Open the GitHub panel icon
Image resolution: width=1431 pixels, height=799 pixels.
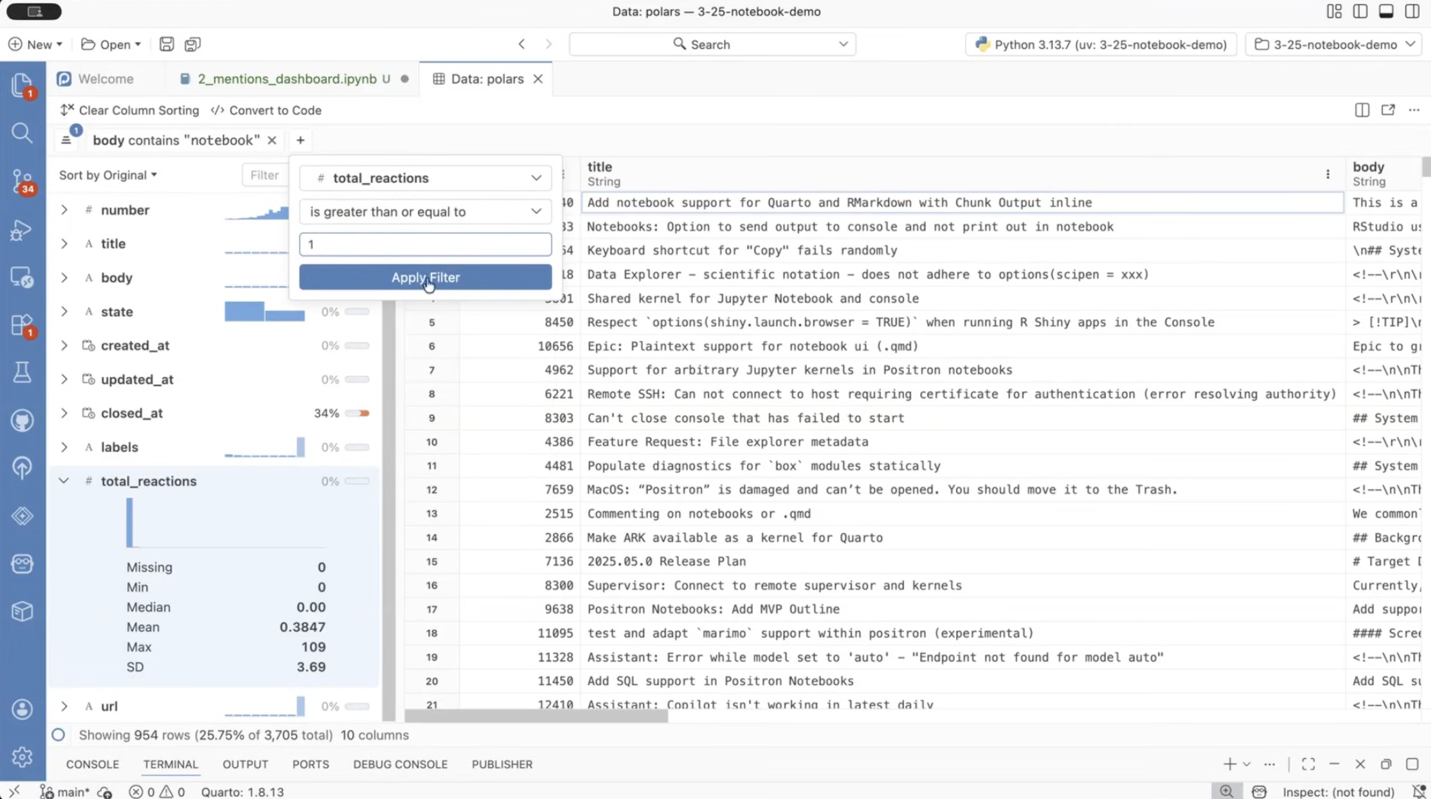[22, 421]
